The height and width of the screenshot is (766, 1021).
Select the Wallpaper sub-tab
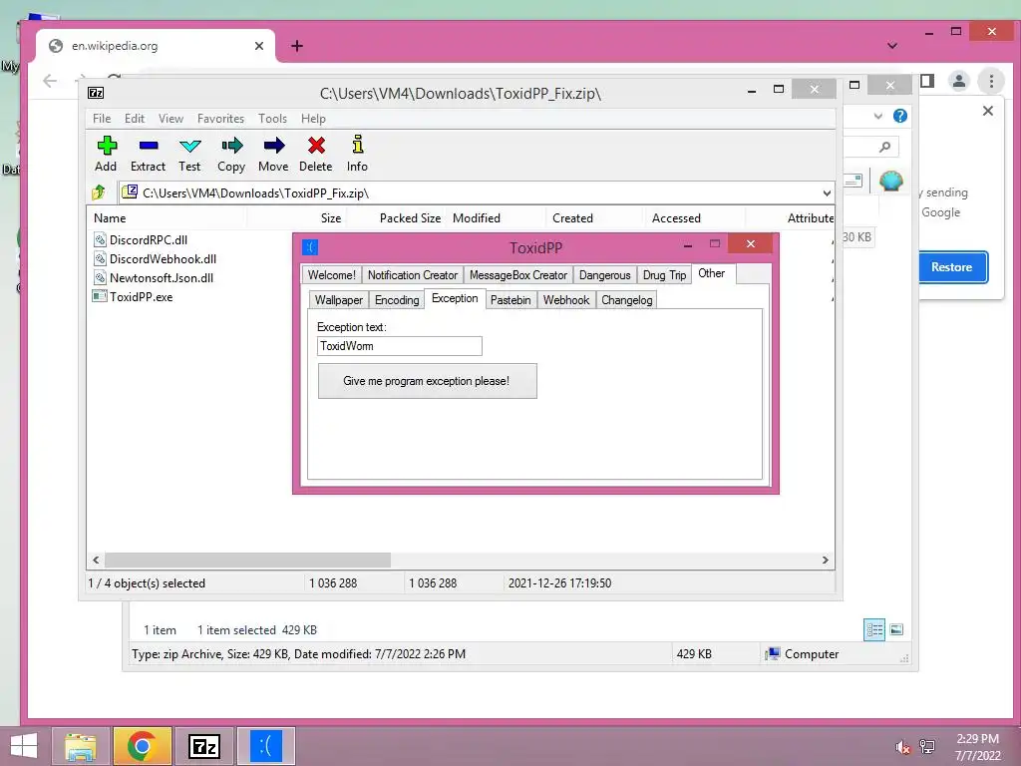click(339, 299)
